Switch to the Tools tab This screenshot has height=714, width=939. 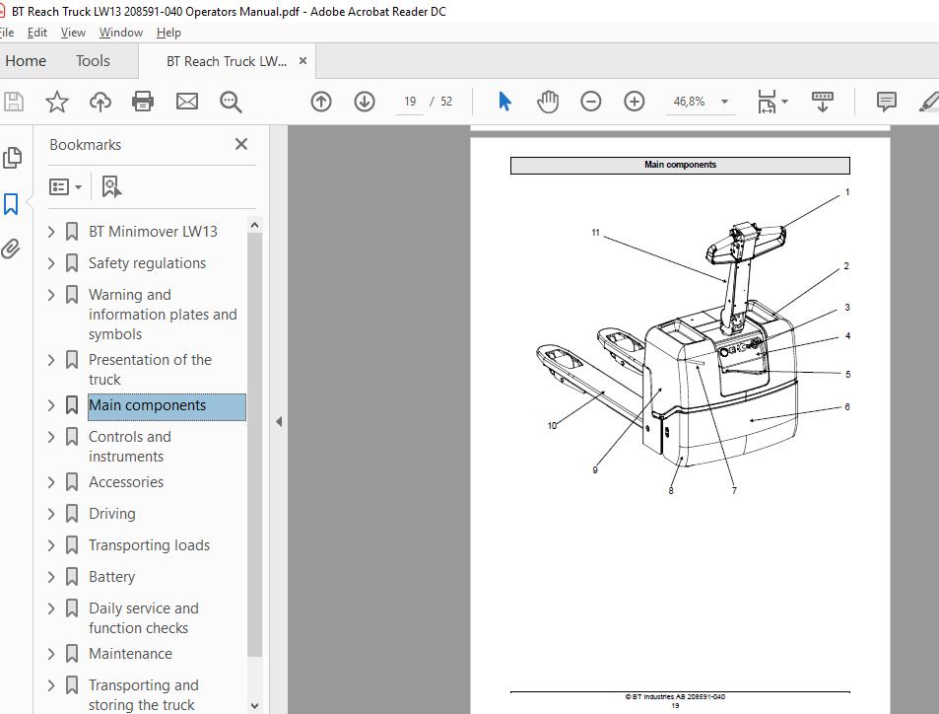tap(93, 61)
